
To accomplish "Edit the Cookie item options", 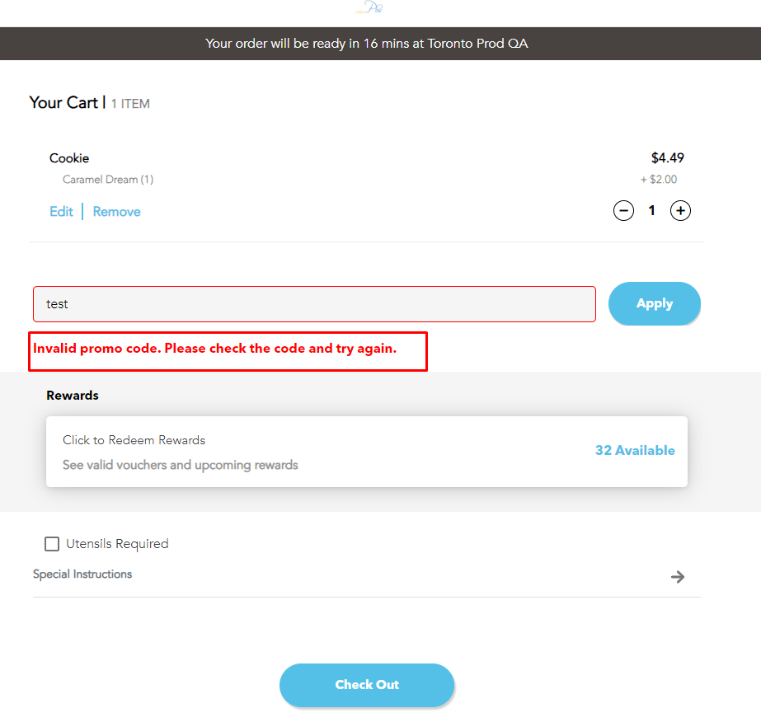I will 61,211.
